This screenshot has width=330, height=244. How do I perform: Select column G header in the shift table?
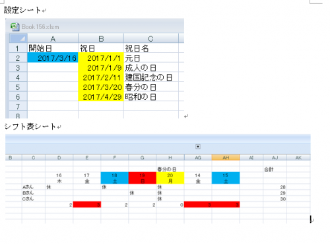[x=143, y=157]
